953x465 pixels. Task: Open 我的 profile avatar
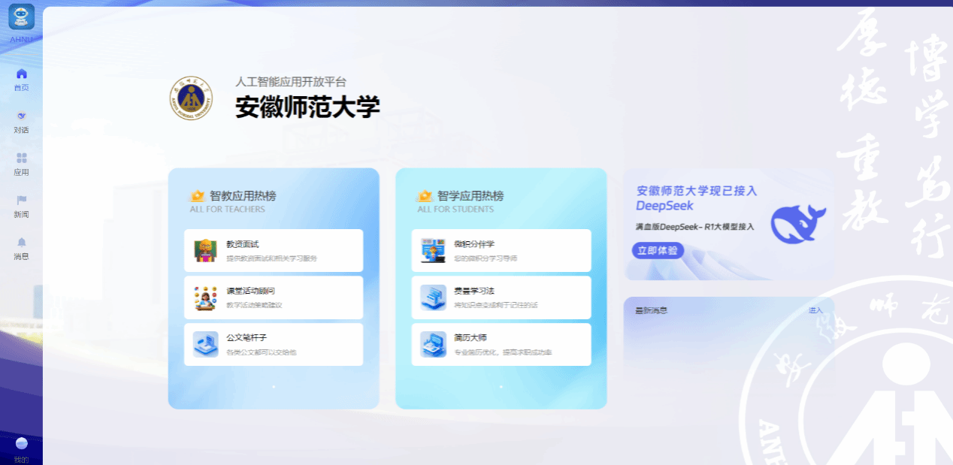coord(21,444)
